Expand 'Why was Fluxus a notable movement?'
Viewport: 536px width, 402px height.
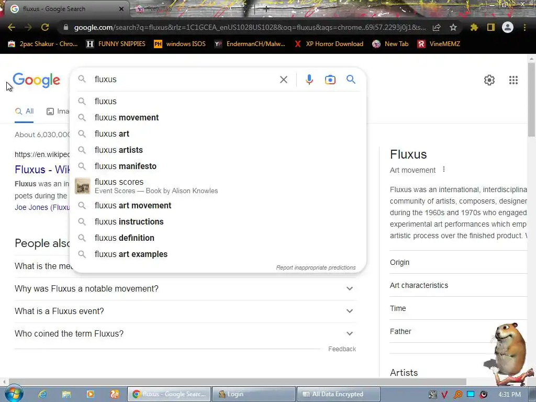185,288
